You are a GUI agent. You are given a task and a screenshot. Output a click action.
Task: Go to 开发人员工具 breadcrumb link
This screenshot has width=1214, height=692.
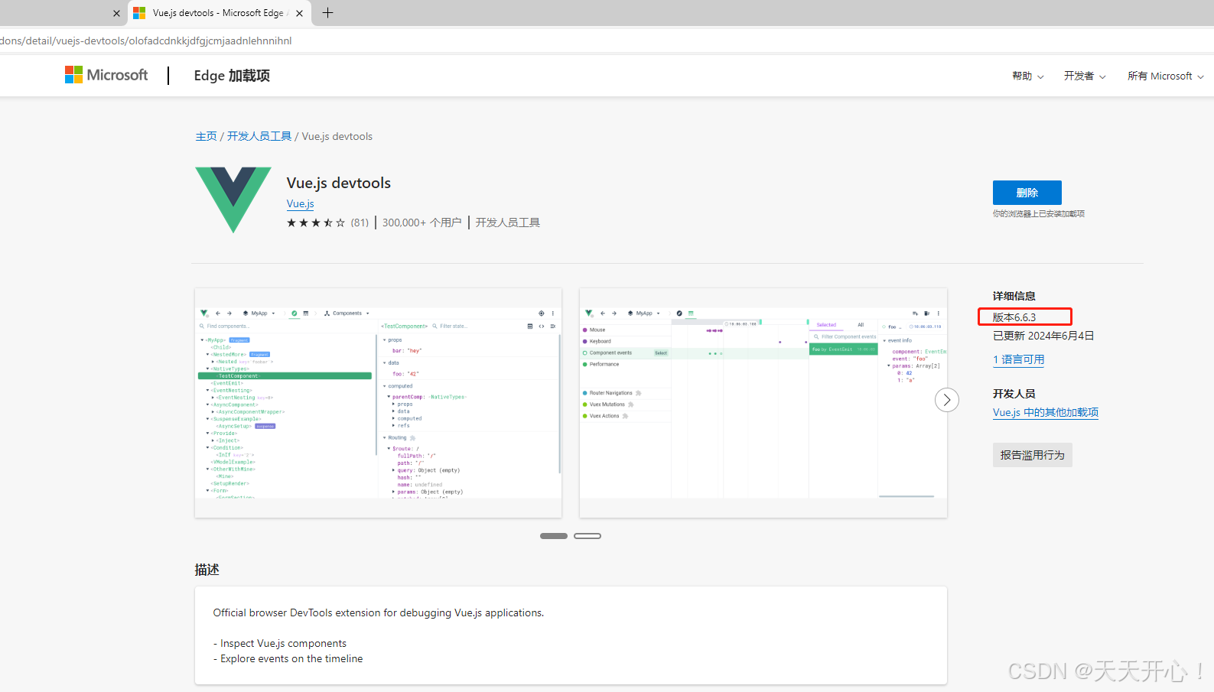pyautogui.click(x=259, y=136)
